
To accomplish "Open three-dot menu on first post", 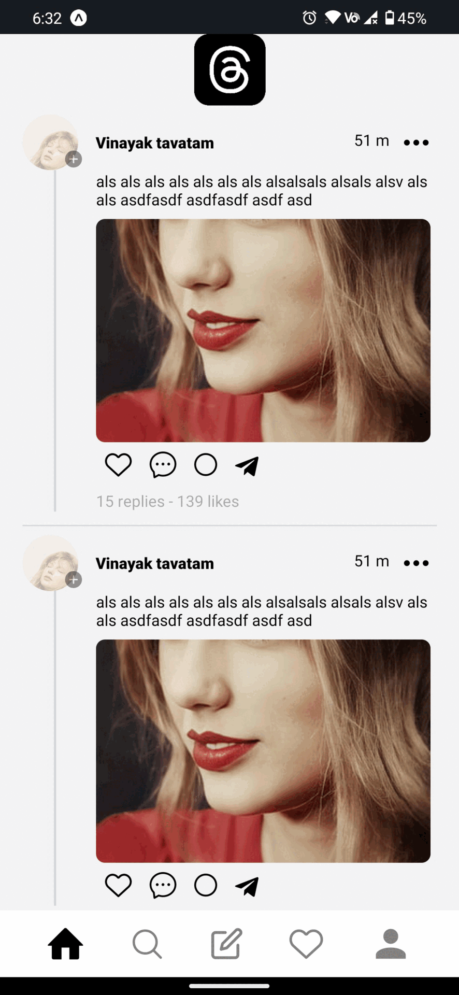I will coord(416,143).
